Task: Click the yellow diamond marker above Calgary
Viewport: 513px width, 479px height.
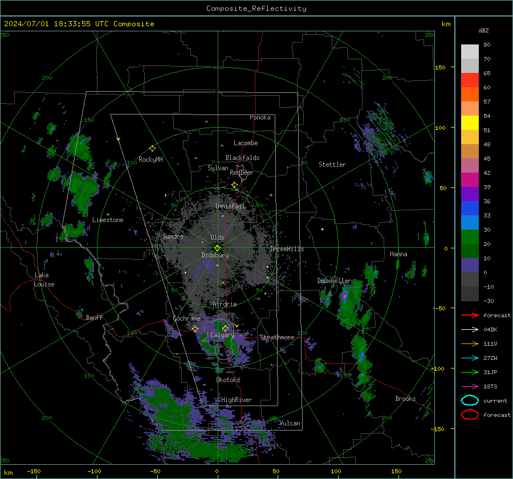Action: pyautogui.click(x=225, y=328)
